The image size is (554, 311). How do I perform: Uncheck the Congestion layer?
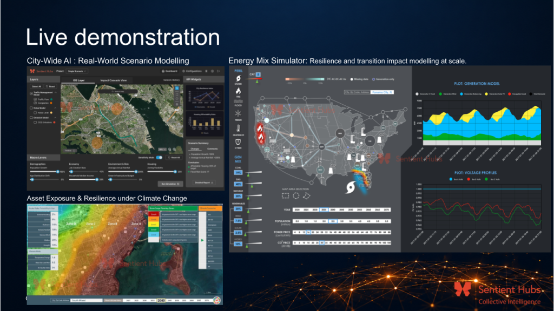35,103
